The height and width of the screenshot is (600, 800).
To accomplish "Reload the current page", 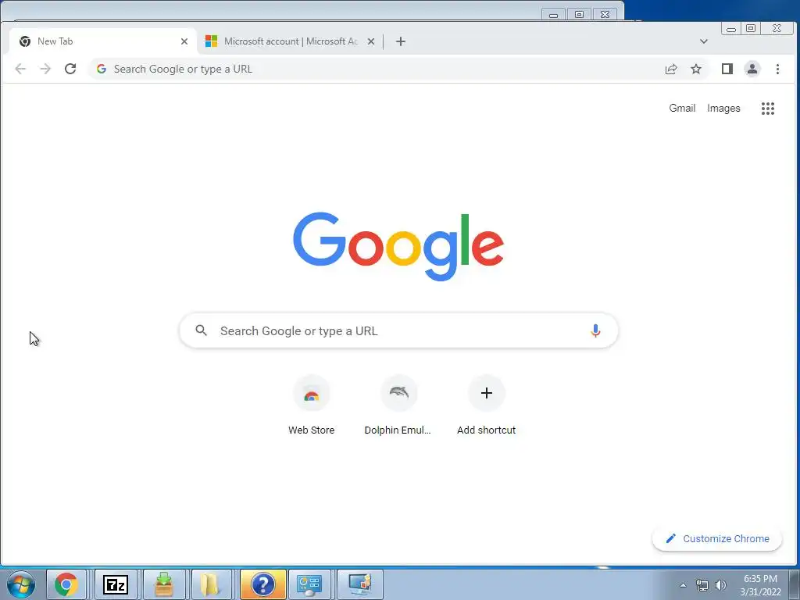I will [x=70, y=69].
